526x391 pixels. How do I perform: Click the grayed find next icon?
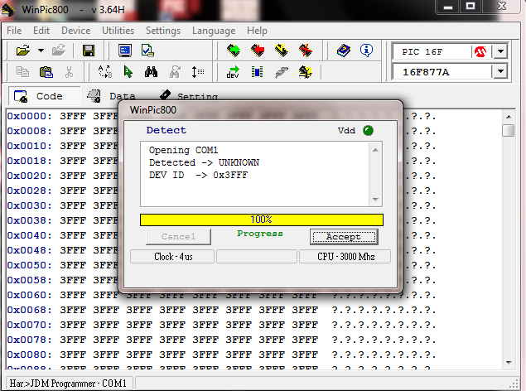click(175, 72)
